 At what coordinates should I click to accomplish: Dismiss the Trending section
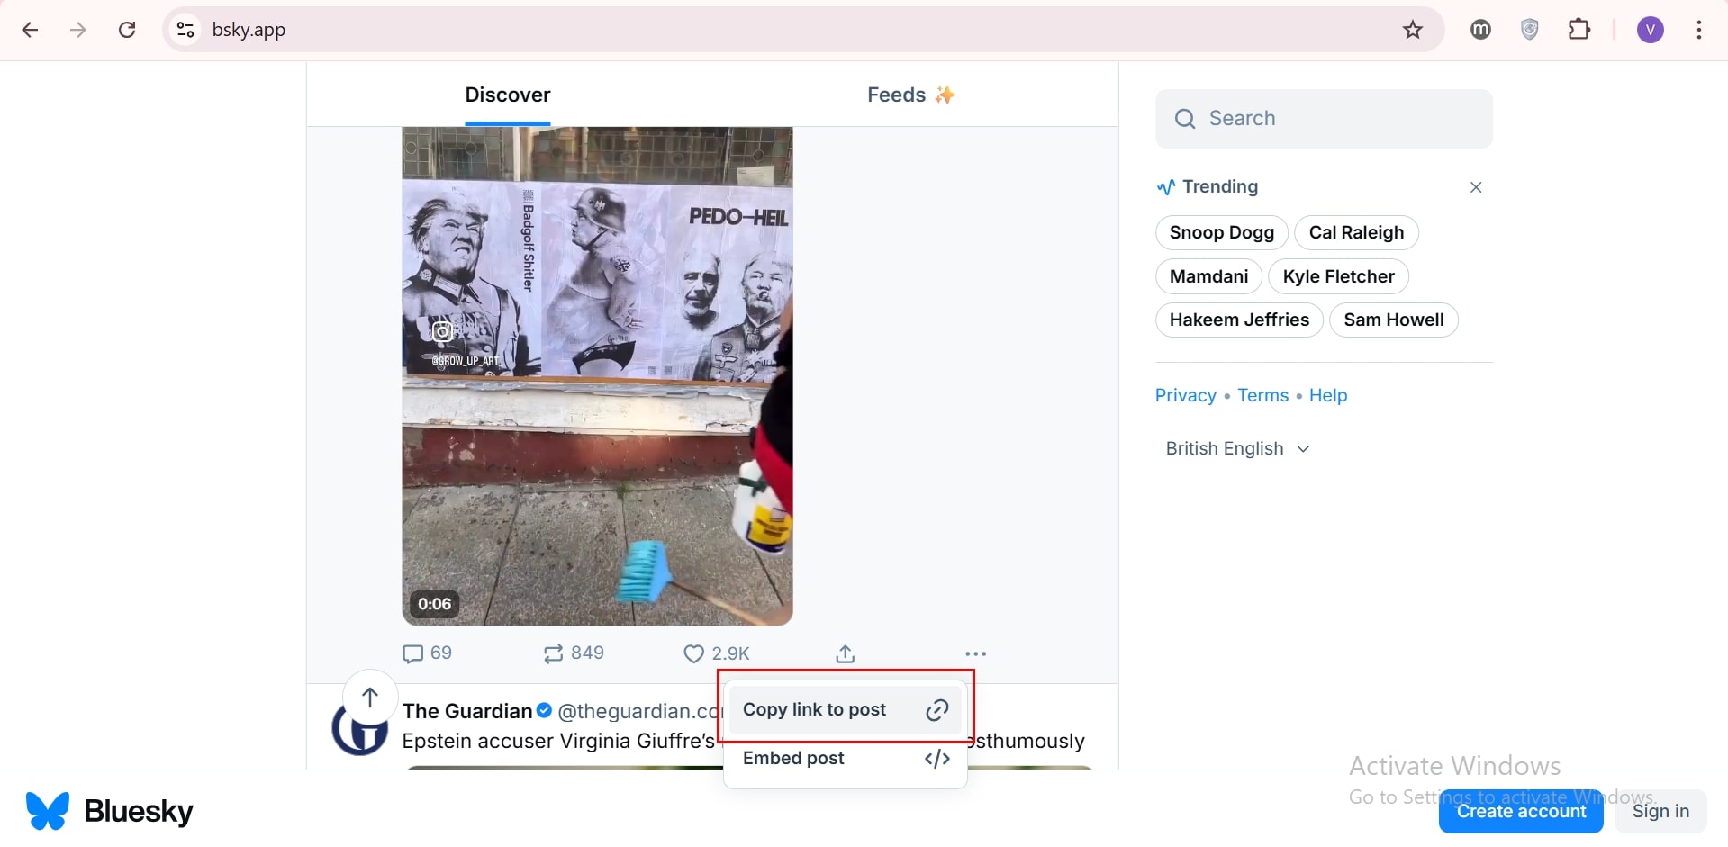(1475, 187)
